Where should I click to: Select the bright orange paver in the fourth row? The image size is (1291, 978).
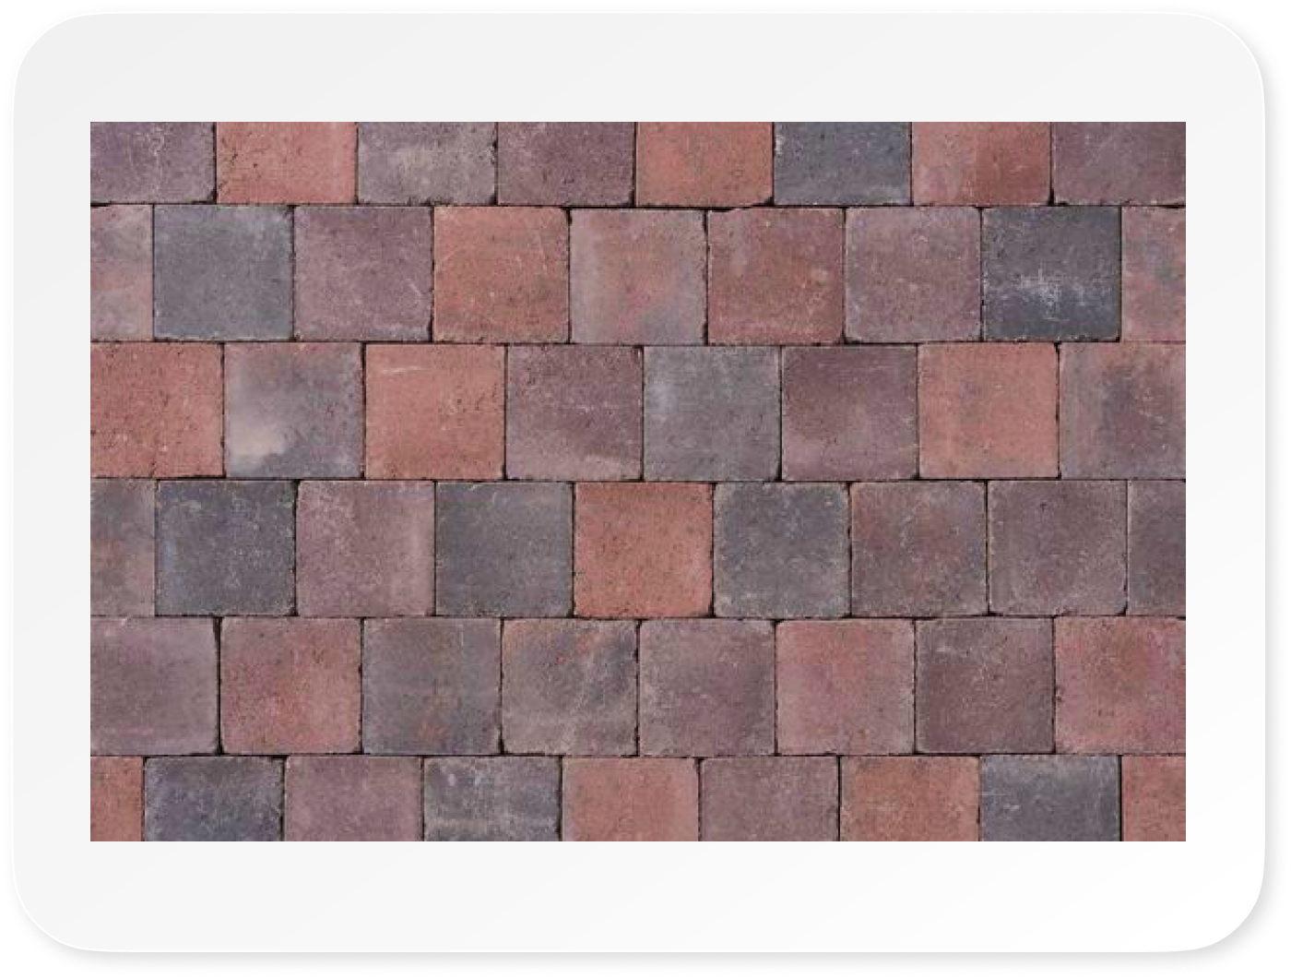643,549
